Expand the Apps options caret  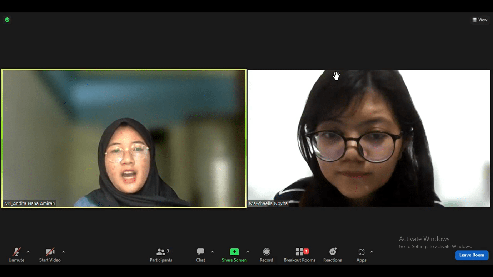coord(372,252)
